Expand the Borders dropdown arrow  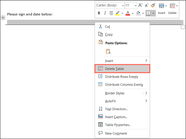(154, 13)
